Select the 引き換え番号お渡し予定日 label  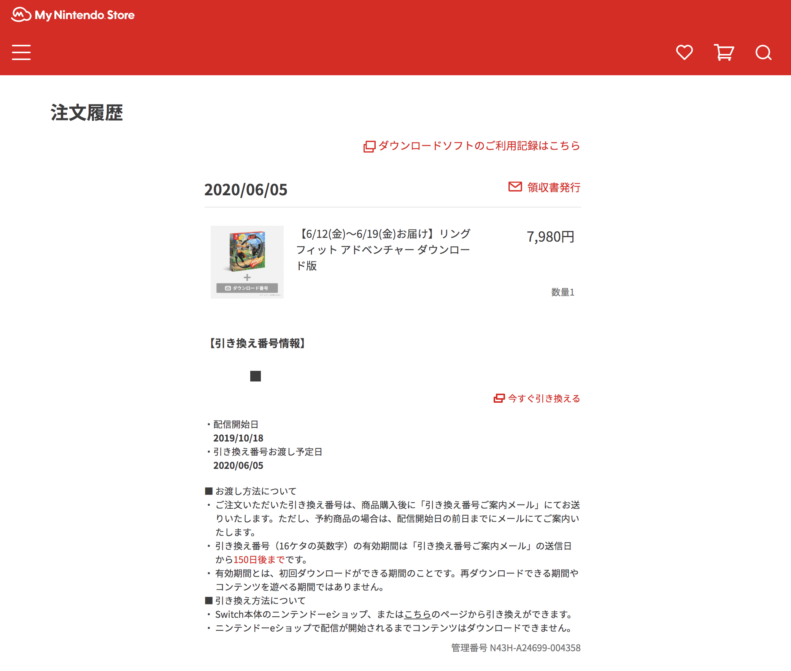click(x=268, y=451)
